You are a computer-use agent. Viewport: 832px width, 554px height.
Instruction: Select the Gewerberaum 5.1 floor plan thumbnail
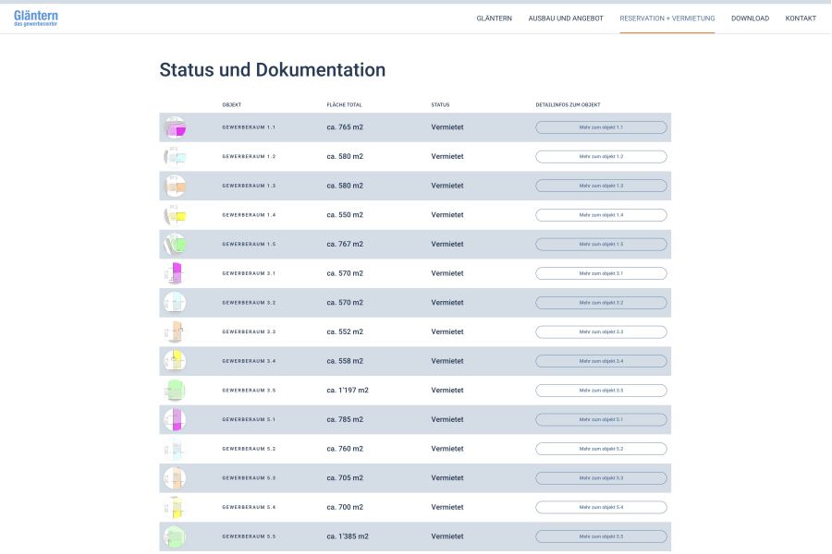[175, 419]
